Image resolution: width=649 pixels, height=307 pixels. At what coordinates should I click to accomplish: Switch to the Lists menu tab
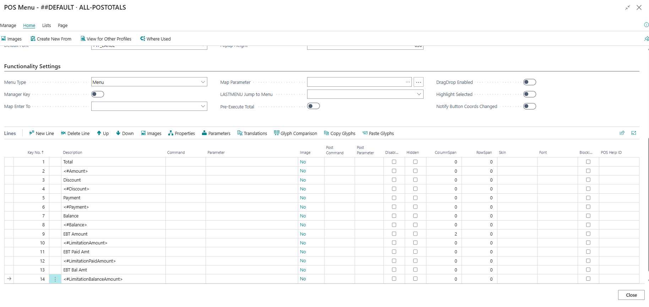(47, 26)
